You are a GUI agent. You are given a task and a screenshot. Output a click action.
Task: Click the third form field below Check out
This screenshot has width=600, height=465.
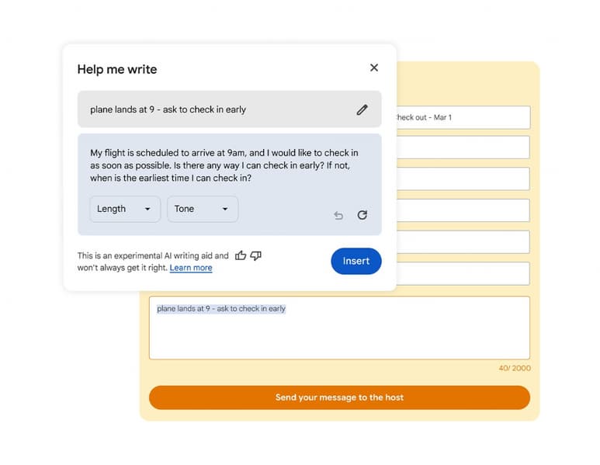coord(463,210)
